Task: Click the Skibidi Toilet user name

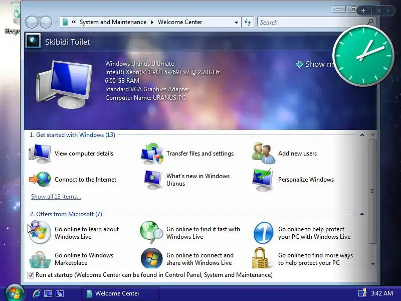Action: [x=68, y=42]
